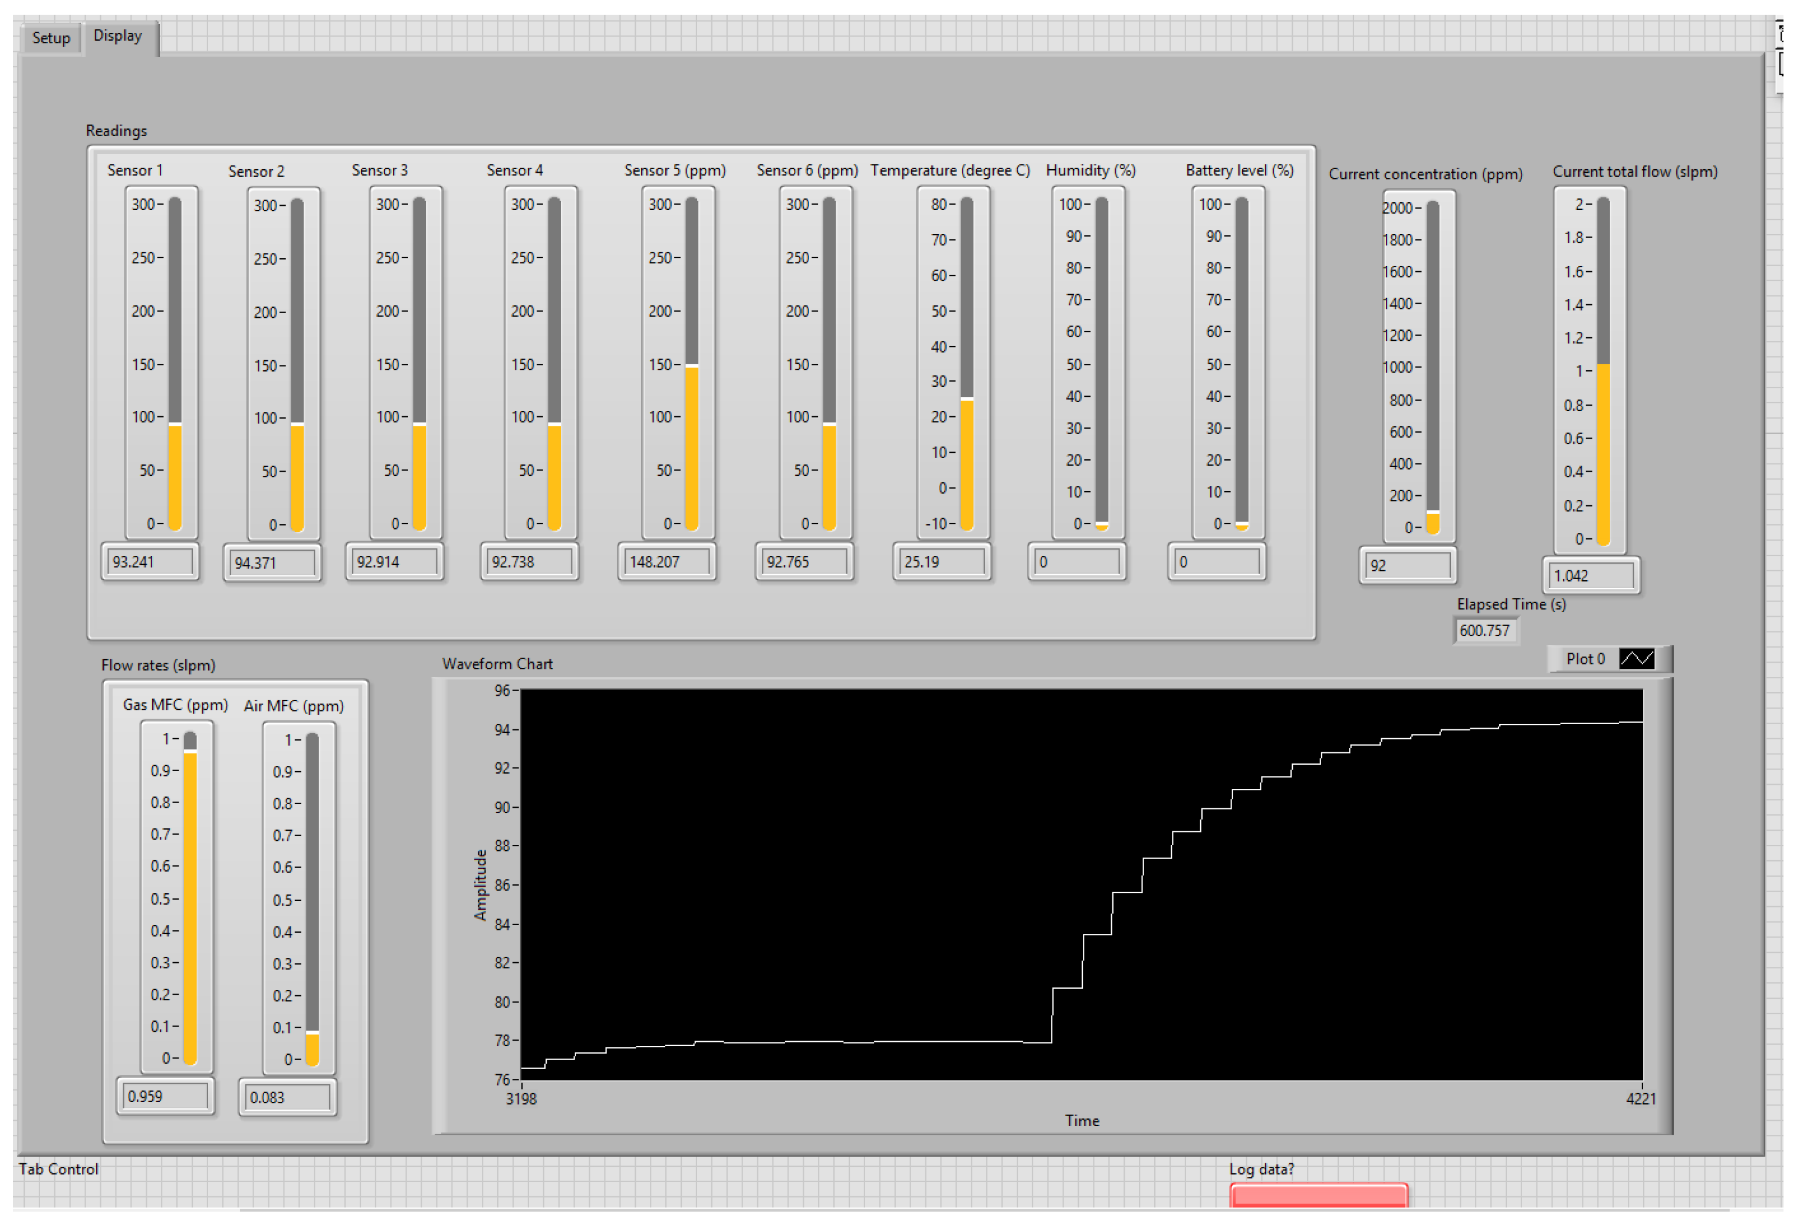Screen dimensions: 1800x1224
Task: Click the Sensor 5 level indicator bar
Action: [x=692, y=445]
